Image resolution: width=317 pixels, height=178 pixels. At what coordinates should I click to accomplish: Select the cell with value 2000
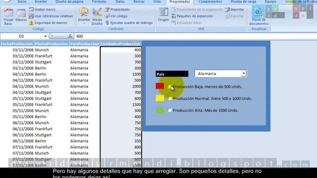pyautogui.click(x=121, y=87)
